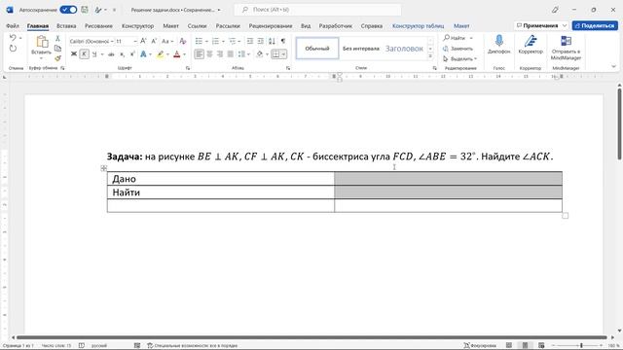Apply red font color
The width and height of the screenshot is (623, 350).
tap(177, 54)
